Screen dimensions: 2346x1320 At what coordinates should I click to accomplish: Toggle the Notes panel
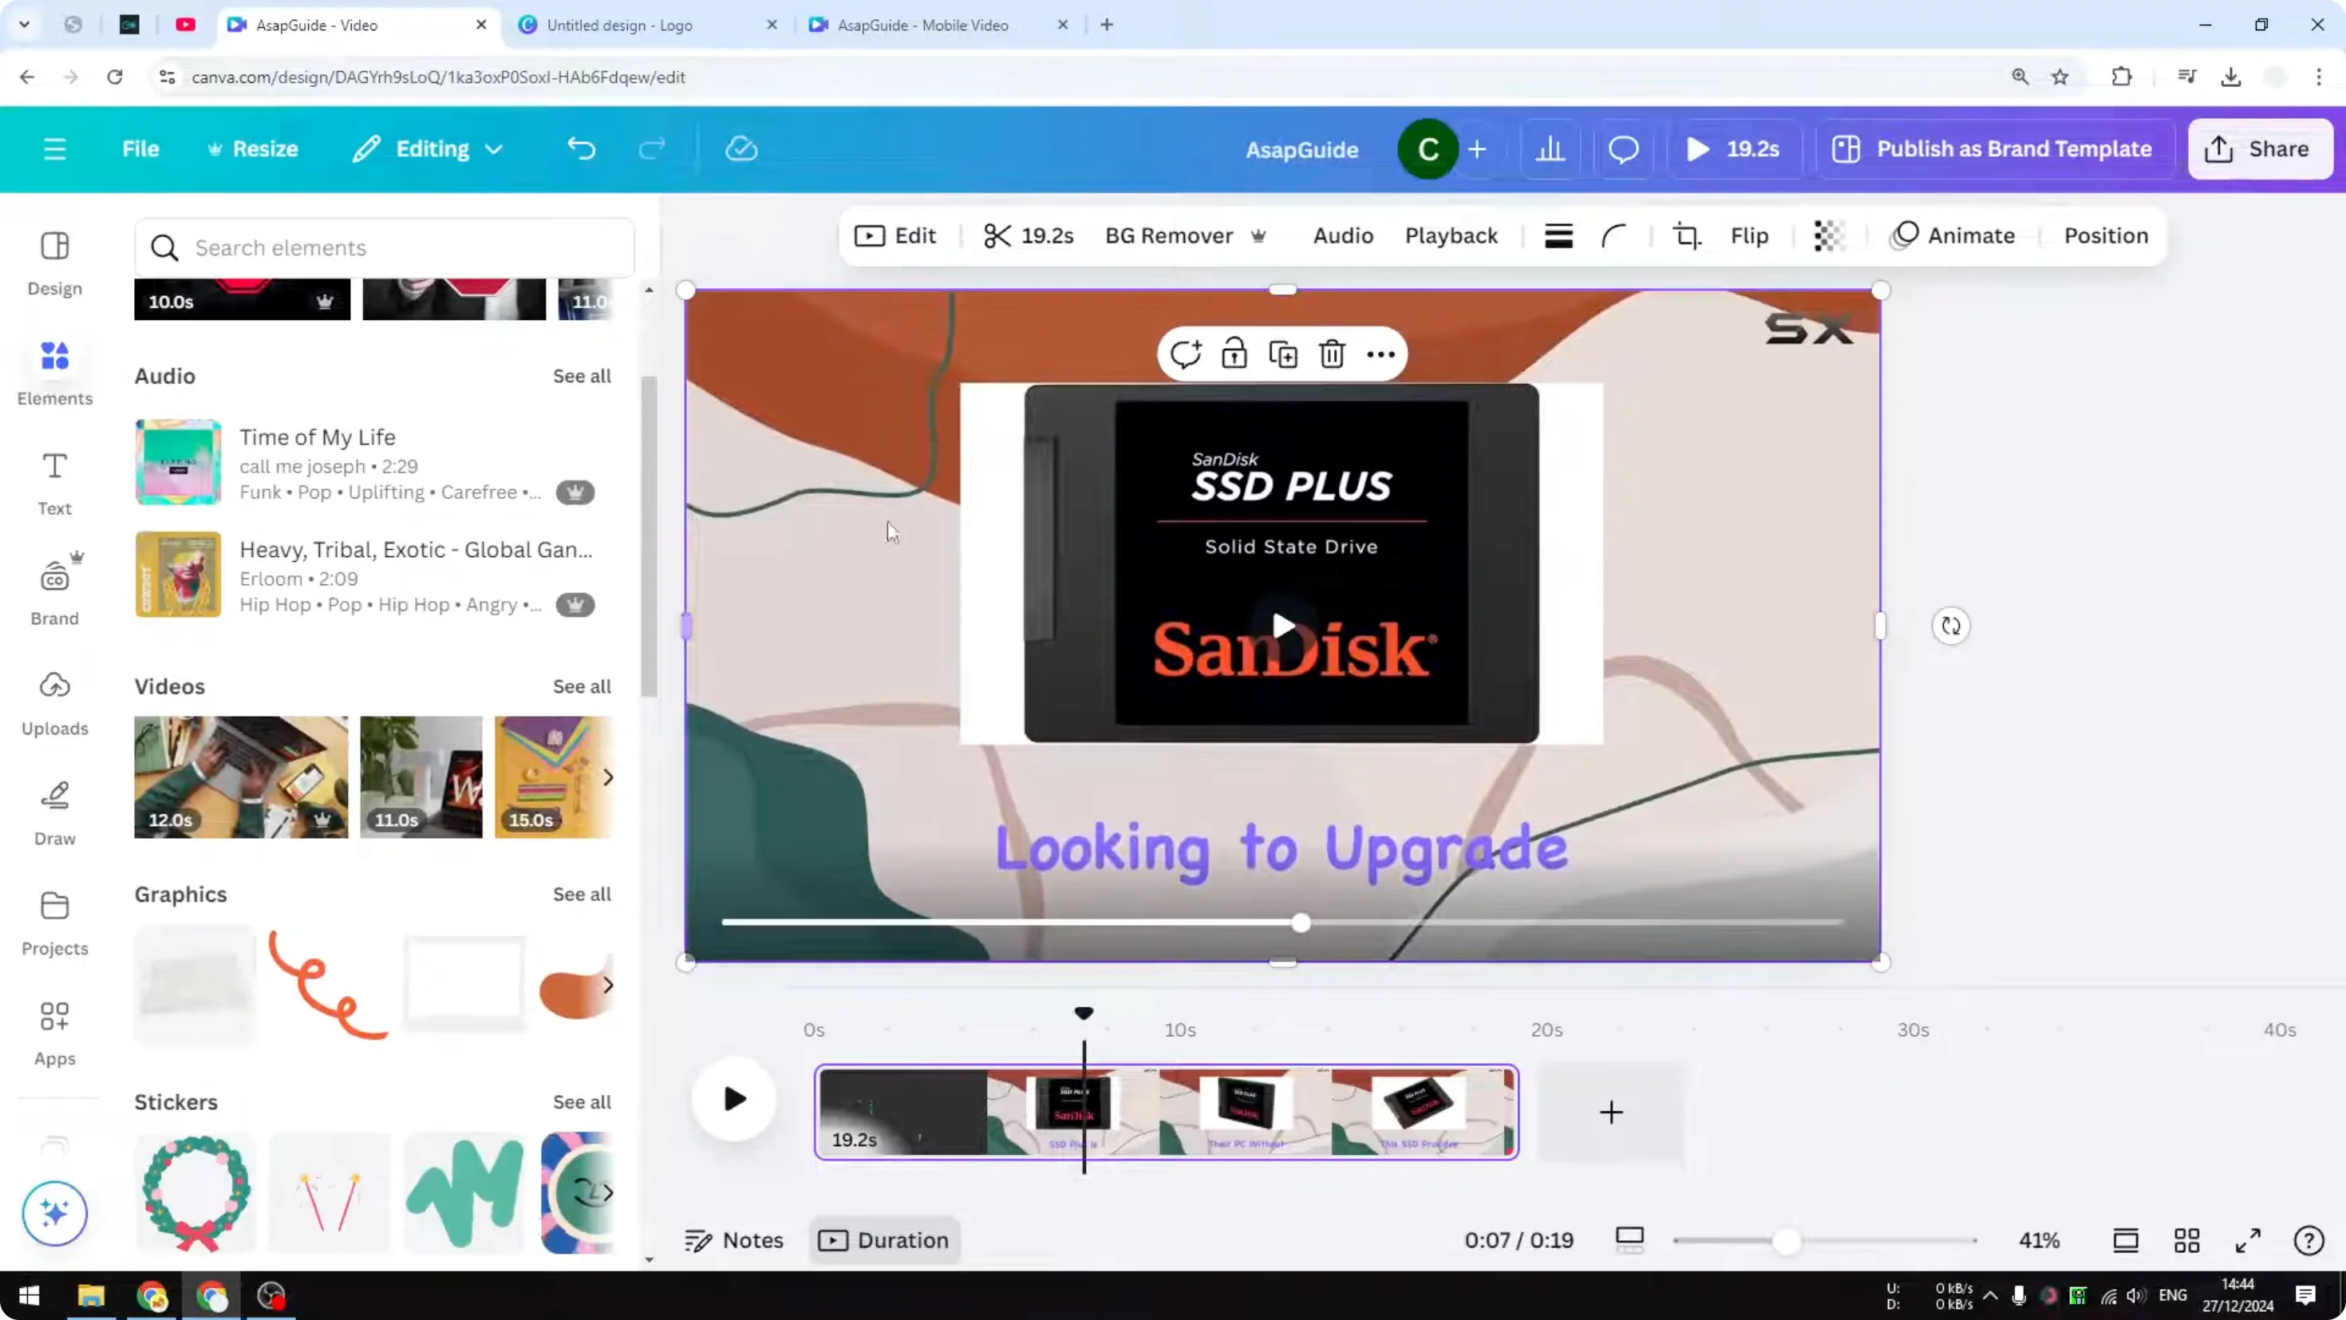click(x=733, y=1240)
